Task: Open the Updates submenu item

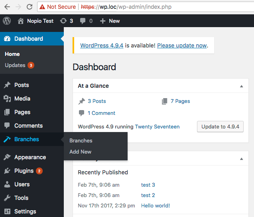Action: click(15, 65)
